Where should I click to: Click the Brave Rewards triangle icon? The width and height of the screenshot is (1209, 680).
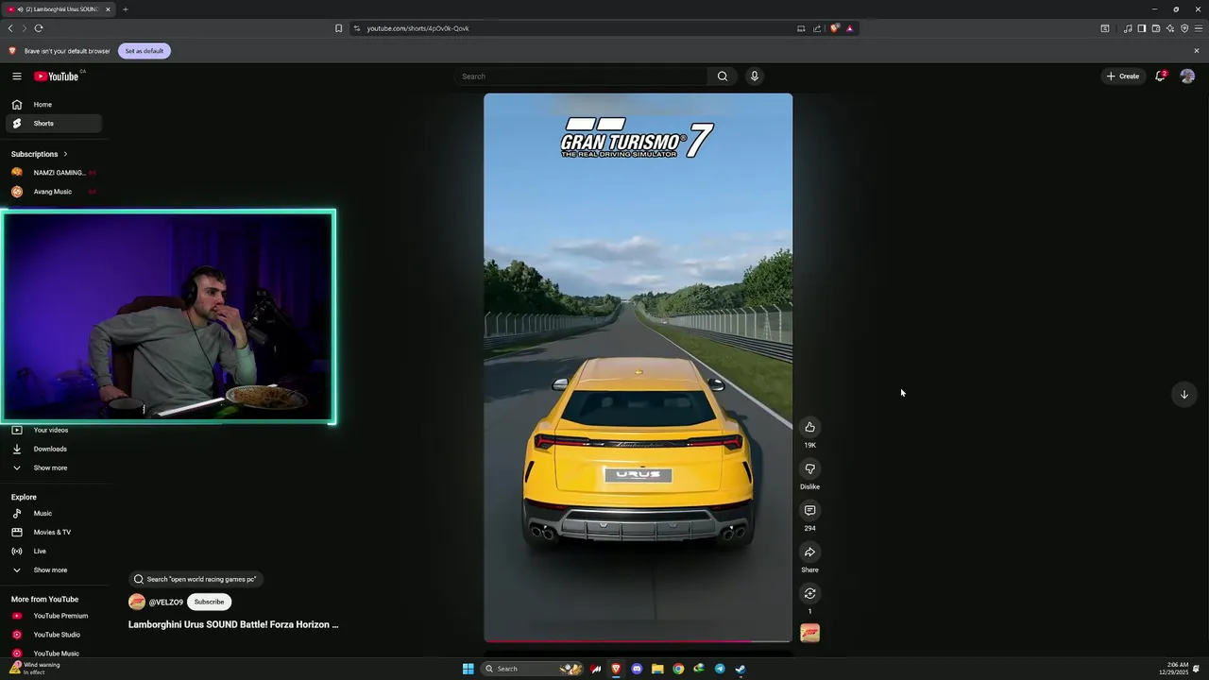[849, 28]
